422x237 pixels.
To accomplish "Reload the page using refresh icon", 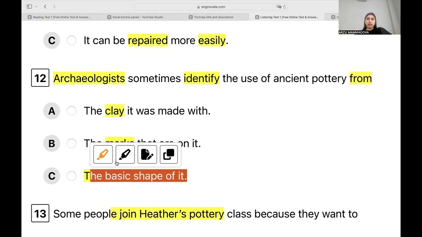I will (285, 7).
